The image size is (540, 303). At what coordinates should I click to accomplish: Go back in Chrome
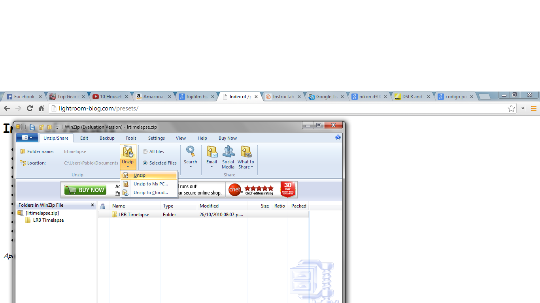click(7, 108)
